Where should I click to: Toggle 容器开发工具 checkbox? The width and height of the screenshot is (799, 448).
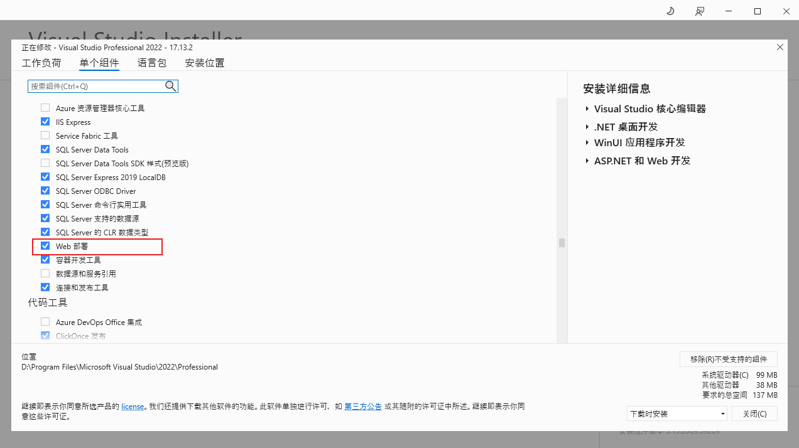pos(45,260)
